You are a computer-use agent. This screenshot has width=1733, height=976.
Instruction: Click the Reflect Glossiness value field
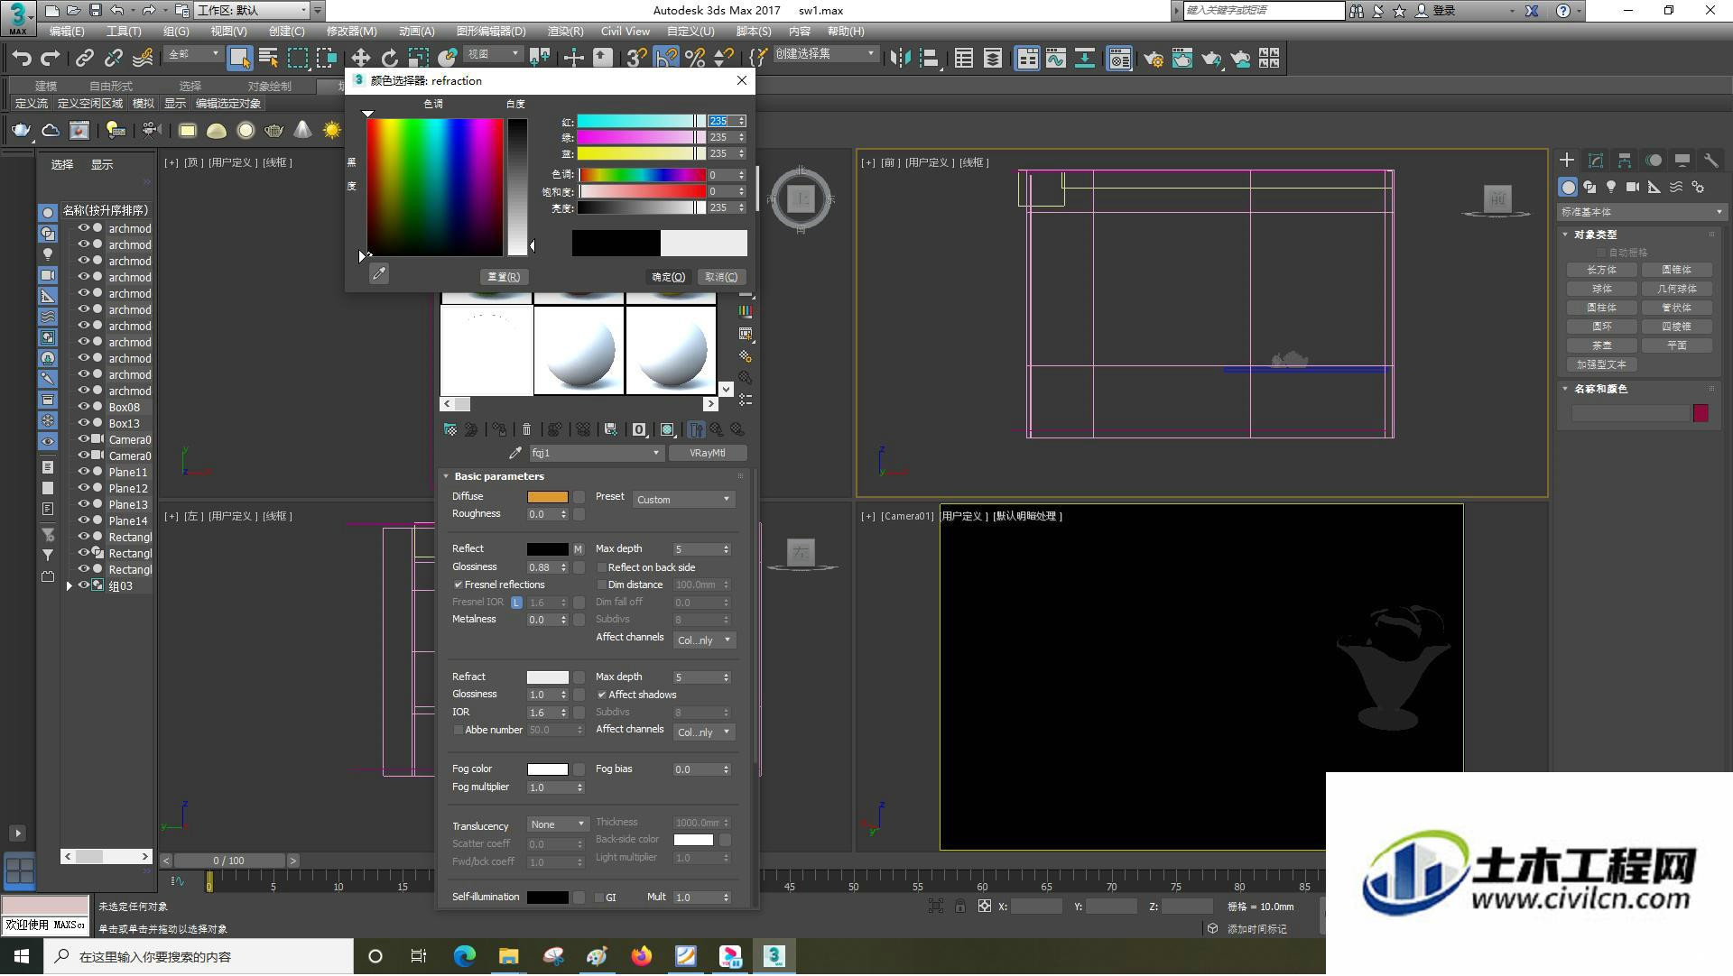coord(542,568)
